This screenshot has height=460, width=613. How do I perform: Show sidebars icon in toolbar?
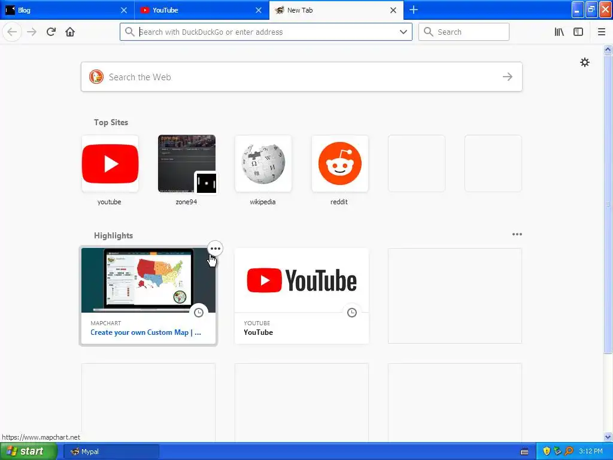pos(578,32)
